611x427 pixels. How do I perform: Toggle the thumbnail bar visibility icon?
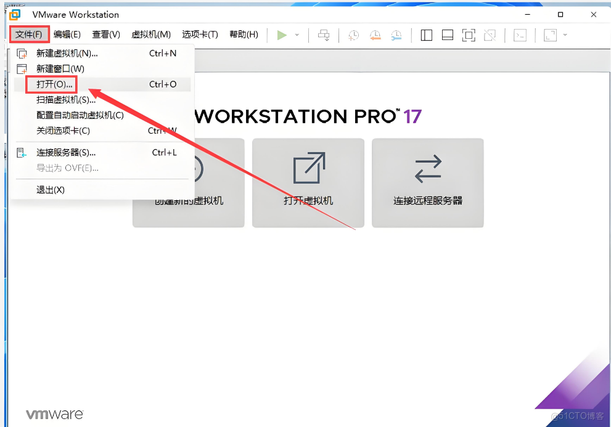point(448,35)
